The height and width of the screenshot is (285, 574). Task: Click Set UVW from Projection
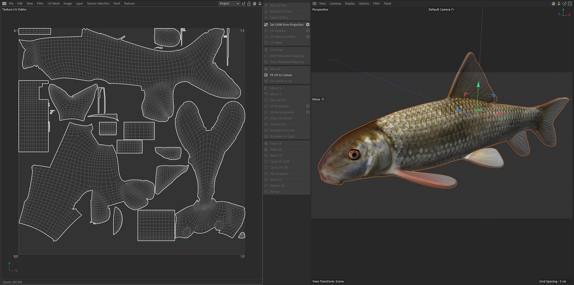pos(287,24)
